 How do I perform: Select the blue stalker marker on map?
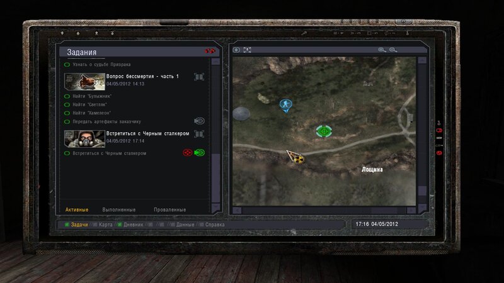tap(285, 105)
